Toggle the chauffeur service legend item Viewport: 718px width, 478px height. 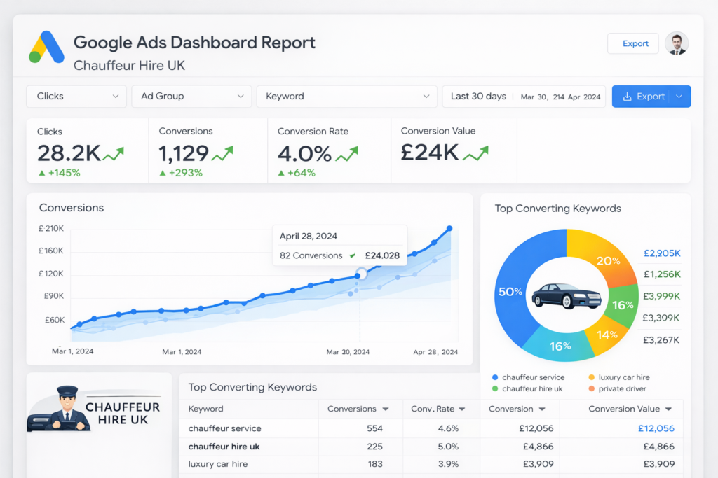527,377
